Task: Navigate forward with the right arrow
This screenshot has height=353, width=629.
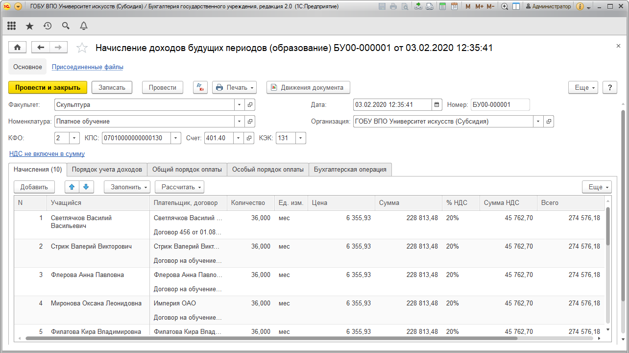Action: (58, 47)
